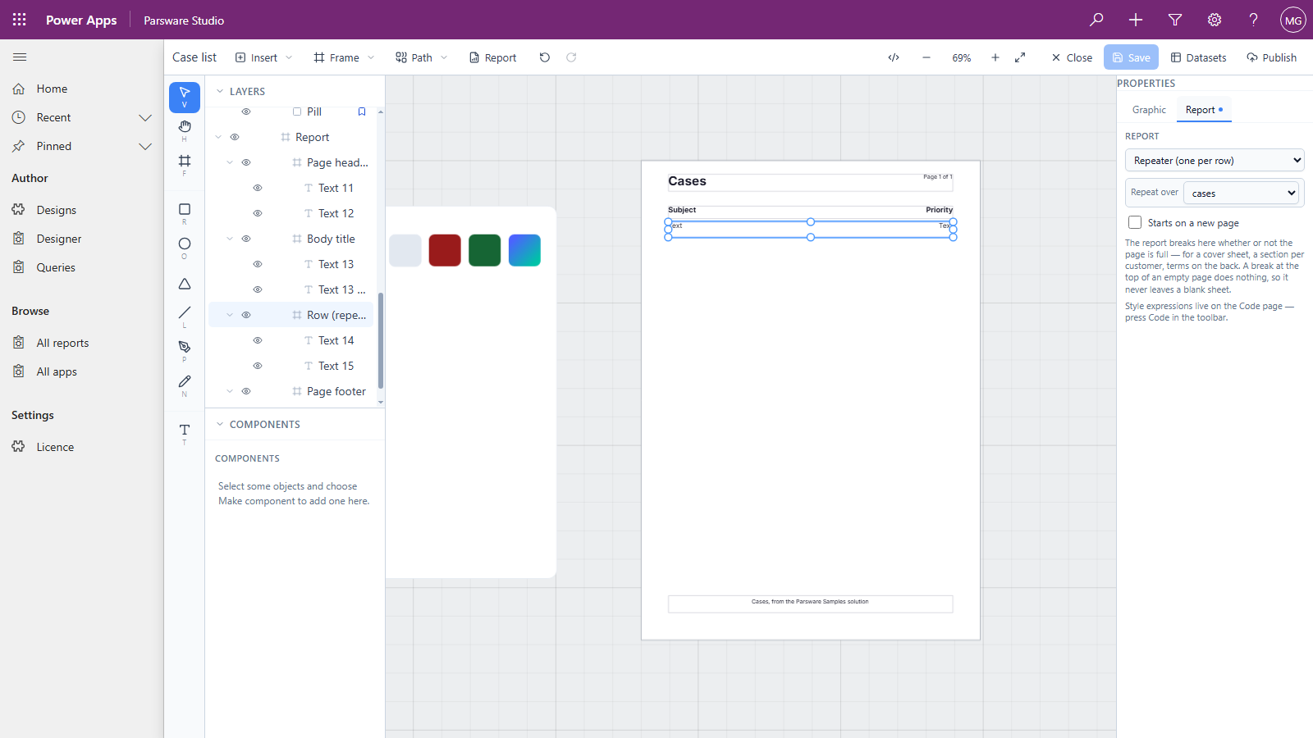
Task: Select the dark green color swatch
Action: (x=485, y=250)
